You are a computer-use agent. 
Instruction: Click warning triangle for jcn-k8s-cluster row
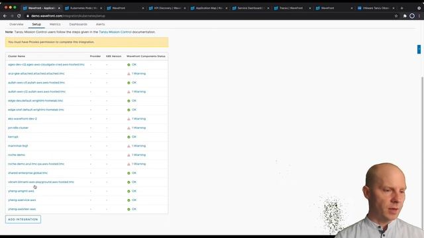tap(129, 128)
